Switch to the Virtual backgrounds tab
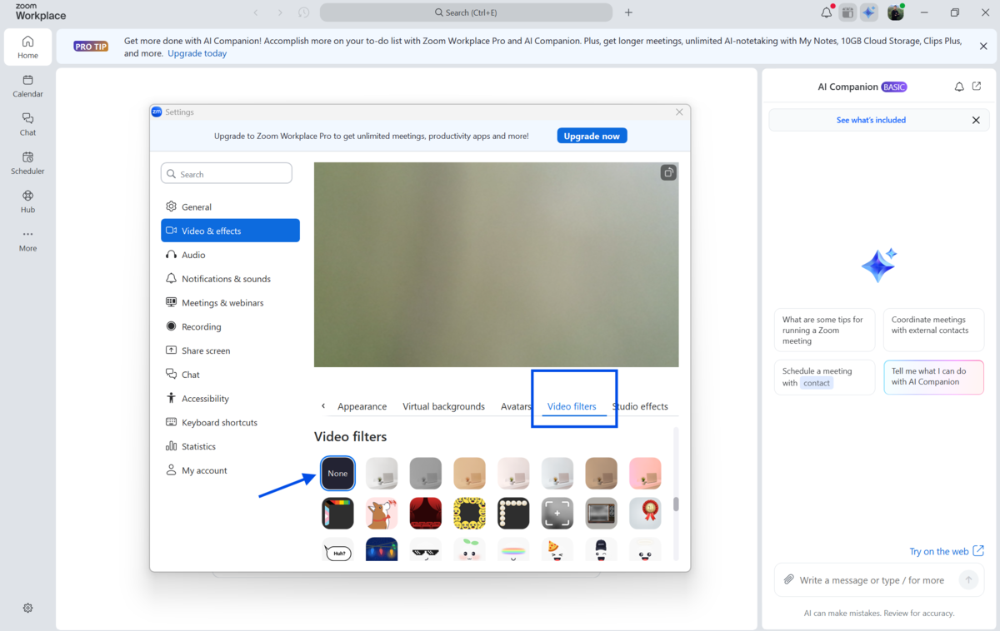 point(443,406)
